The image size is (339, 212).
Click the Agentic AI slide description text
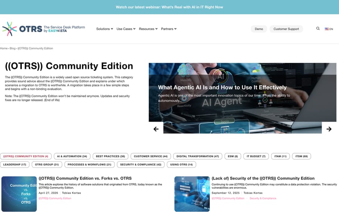click(x=224, y=98)
